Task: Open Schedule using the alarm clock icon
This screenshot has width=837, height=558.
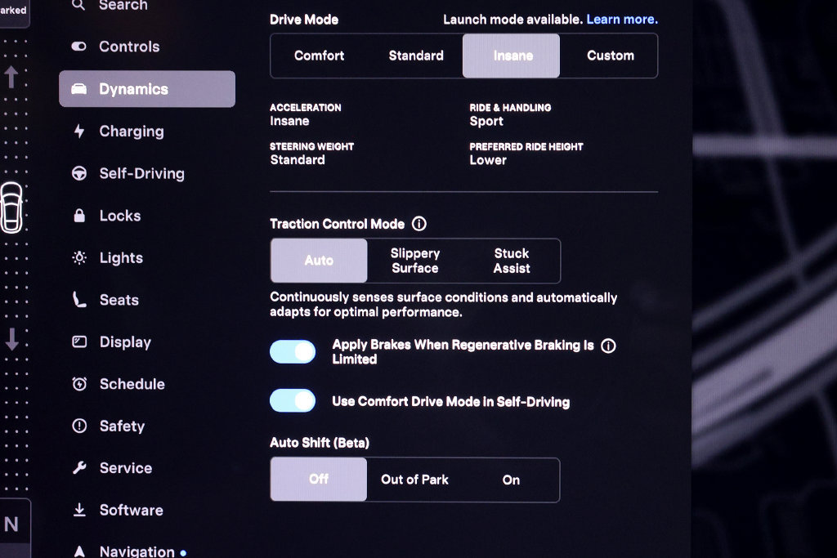Action: pos(79,384)
